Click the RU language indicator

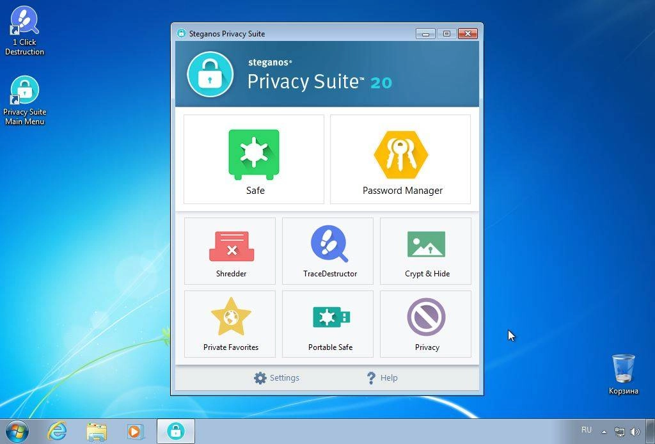(587, 430)
